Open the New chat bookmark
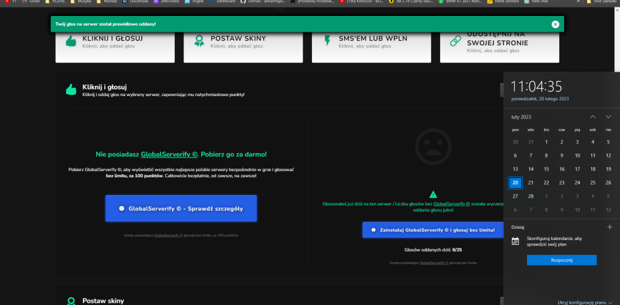620x305 pixels. pyautogui.click(x=536, y=2)
